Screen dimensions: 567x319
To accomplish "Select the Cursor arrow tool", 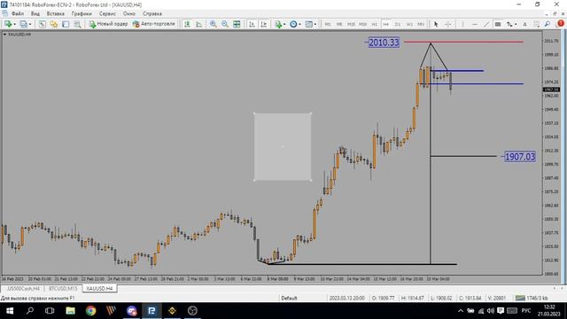I will coord(436,24).
